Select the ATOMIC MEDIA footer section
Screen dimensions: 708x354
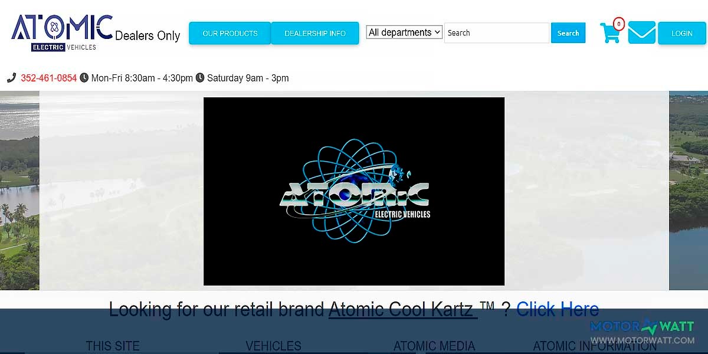pos(434,346)
